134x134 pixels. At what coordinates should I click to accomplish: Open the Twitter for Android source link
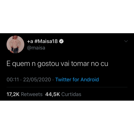(77, 80)
